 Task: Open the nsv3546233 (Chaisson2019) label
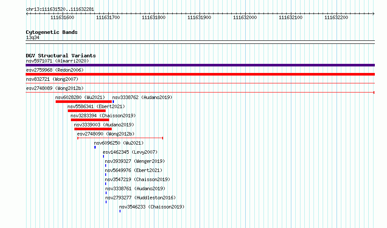click(x=152, y=207)
